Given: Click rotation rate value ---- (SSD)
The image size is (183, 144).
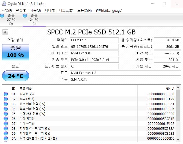Looking at the screenshot, I should coord(167,53).
